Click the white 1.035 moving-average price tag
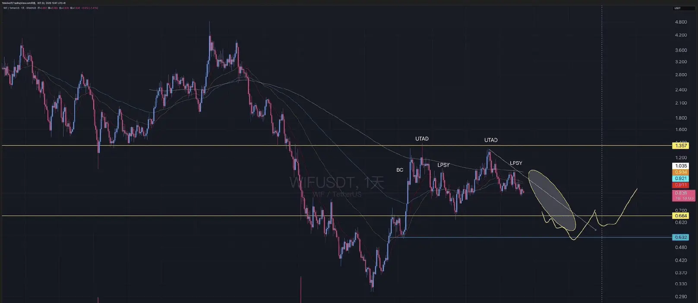Image resolution: width=698 pixels, height=303 pixels. pos(681,166)
